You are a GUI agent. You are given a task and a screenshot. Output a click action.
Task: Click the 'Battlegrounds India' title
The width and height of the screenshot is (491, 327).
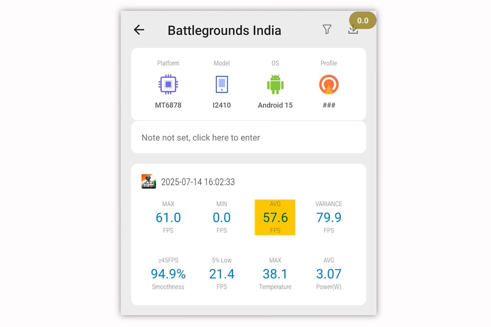click(224, 30)
